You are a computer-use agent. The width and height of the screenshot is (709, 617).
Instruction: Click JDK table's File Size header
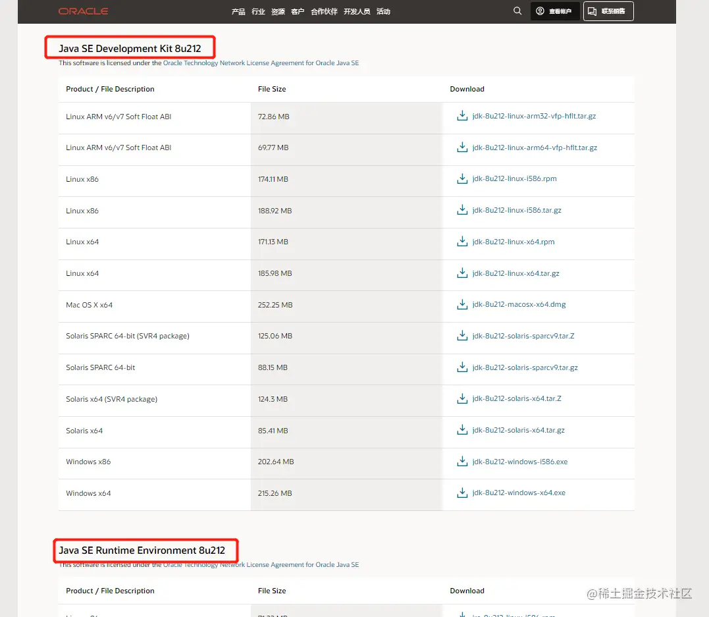272,89
